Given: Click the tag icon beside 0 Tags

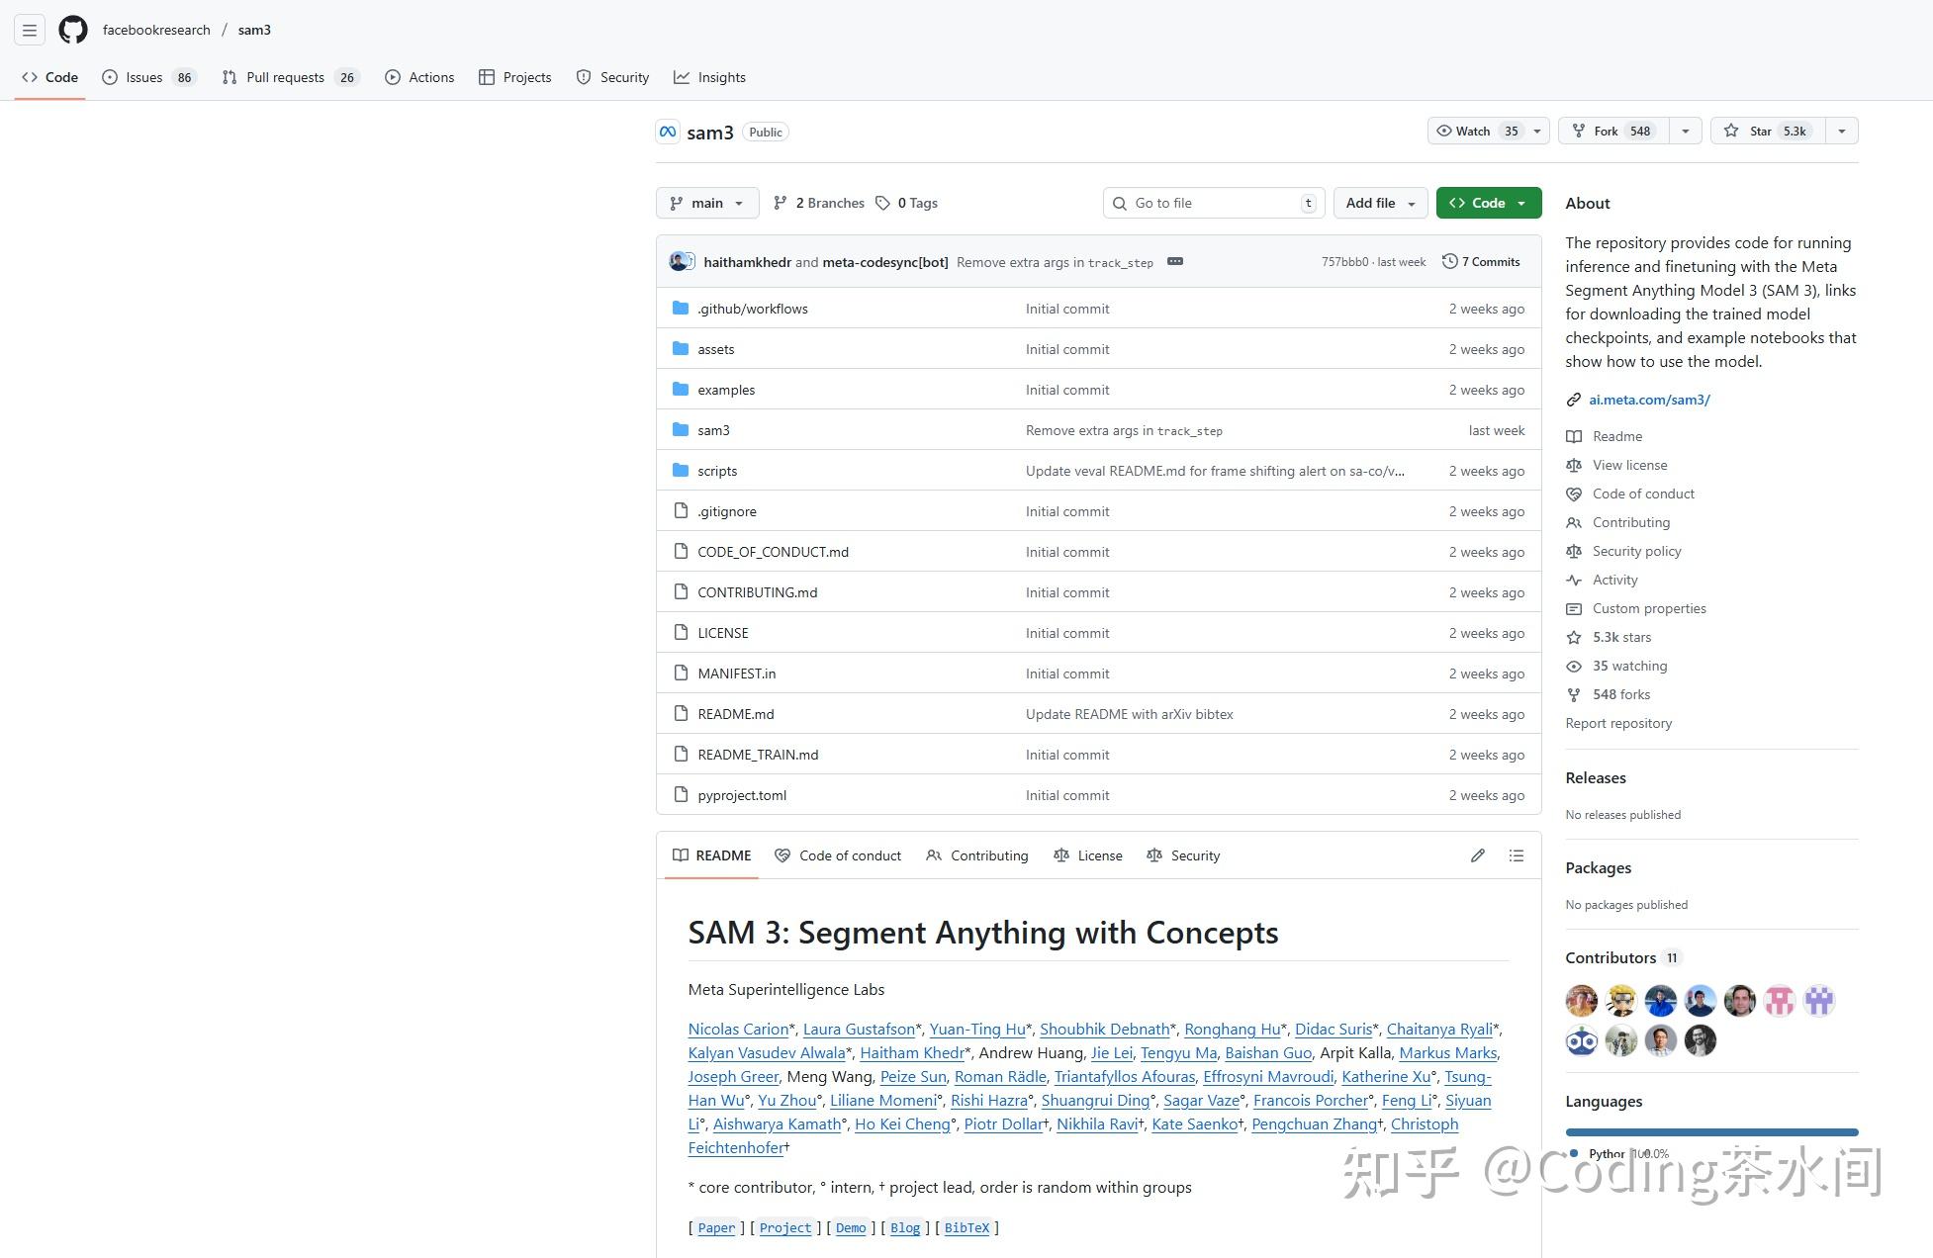Looking at the screenshot, I should point(882,203).
